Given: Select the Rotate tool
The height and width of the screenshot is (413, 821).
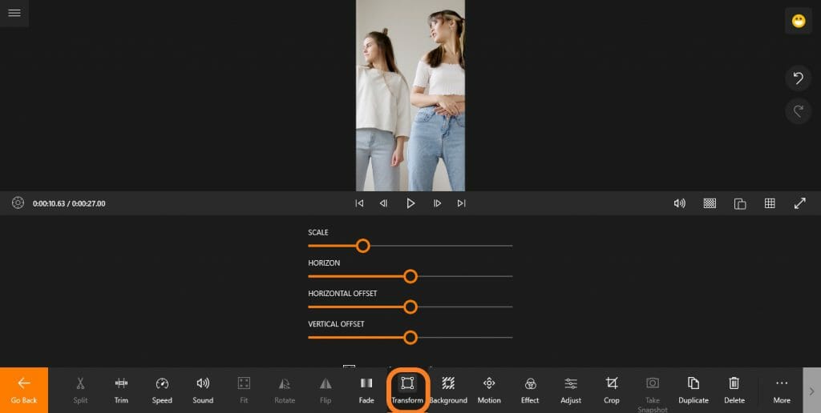Looking at the screenshot, I should tap(285, 391).
